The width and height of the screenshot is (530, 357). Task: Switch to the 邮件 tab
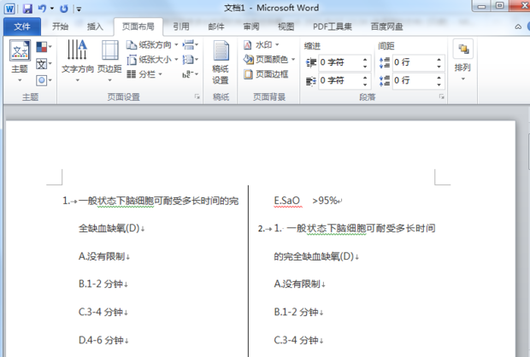coord(216,26)
